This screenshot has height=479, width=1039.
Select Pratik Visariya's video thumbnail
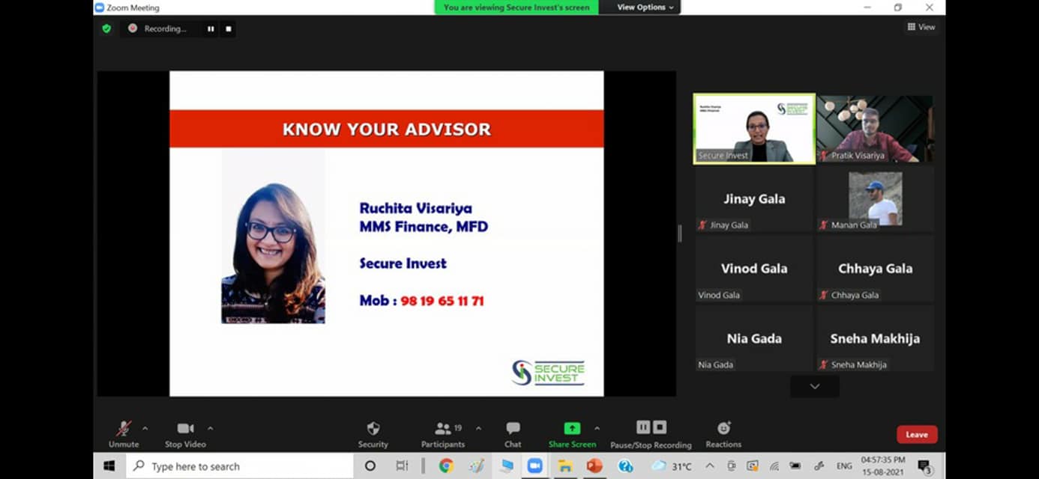(875, 129)
